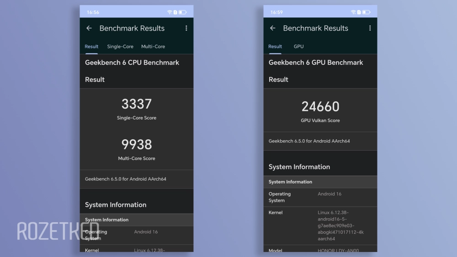Select the Result tab on the GPU benchmark screen

pyautogui.click(x=275, y=47)
